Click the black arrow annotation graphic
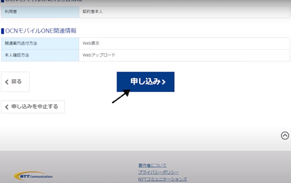Image resolution: width=291 pixels, height=183 pixels. click(121, 96)
